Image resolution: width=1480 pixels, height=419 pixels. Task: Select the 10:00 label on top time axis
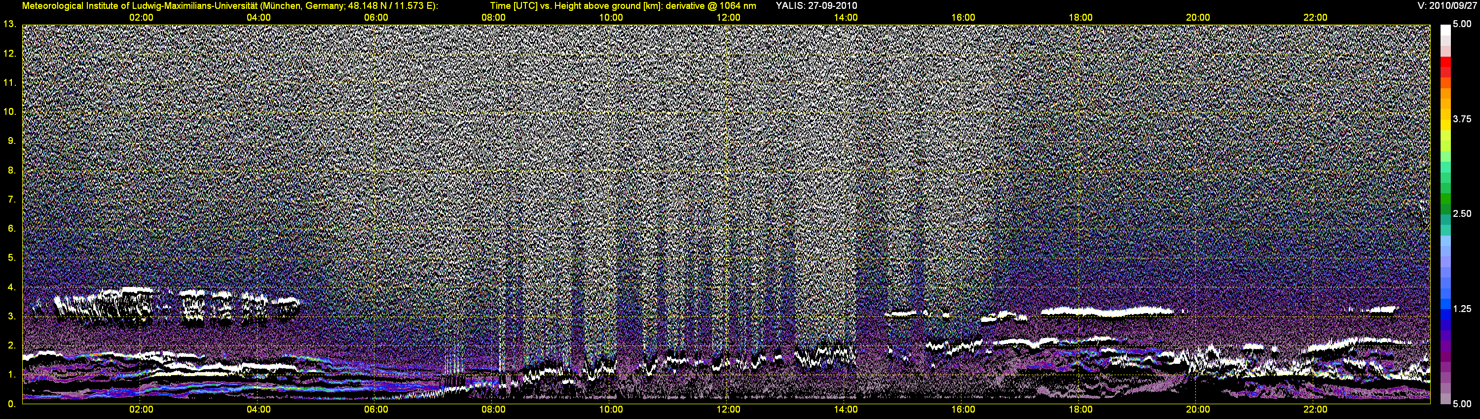[x=611, y=18]
